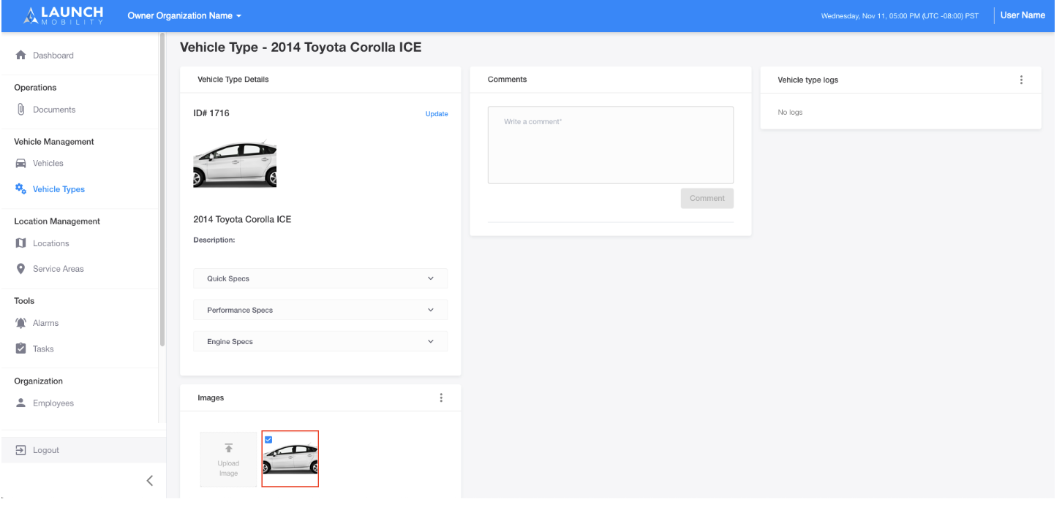Click the Vehicles car icon
This screenshot has width=1062, height=510.
(x=20, y=164)
